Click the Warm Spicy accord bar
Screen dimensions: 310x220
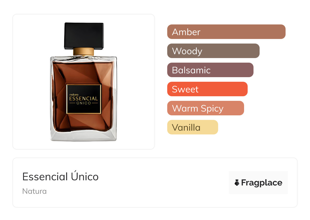click(x=205, y=108)
